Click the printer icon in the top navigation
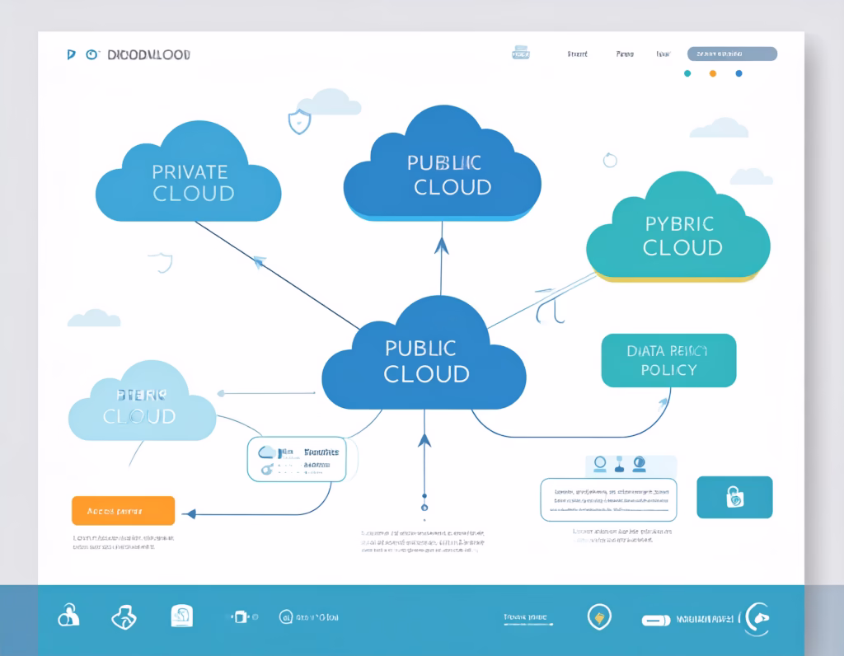The height and width of the screenshot is (656, 844). click(x=520, y=52)
